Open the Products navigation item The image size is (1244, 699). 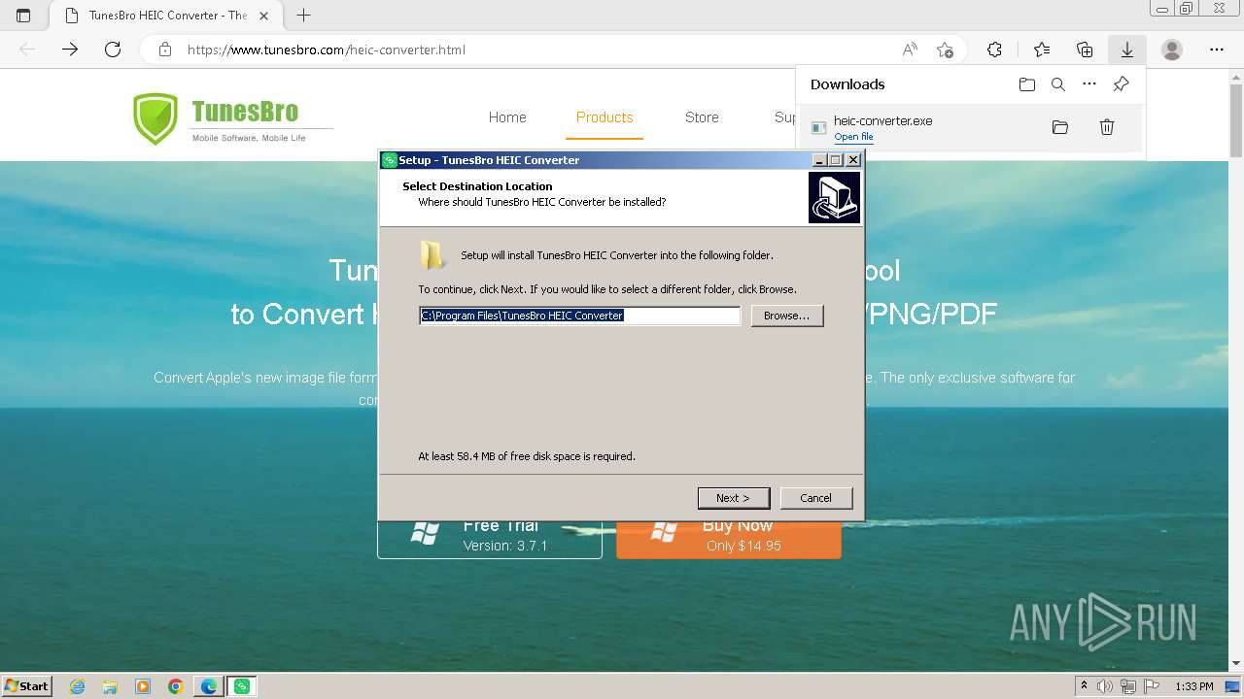tap(605, 117)
